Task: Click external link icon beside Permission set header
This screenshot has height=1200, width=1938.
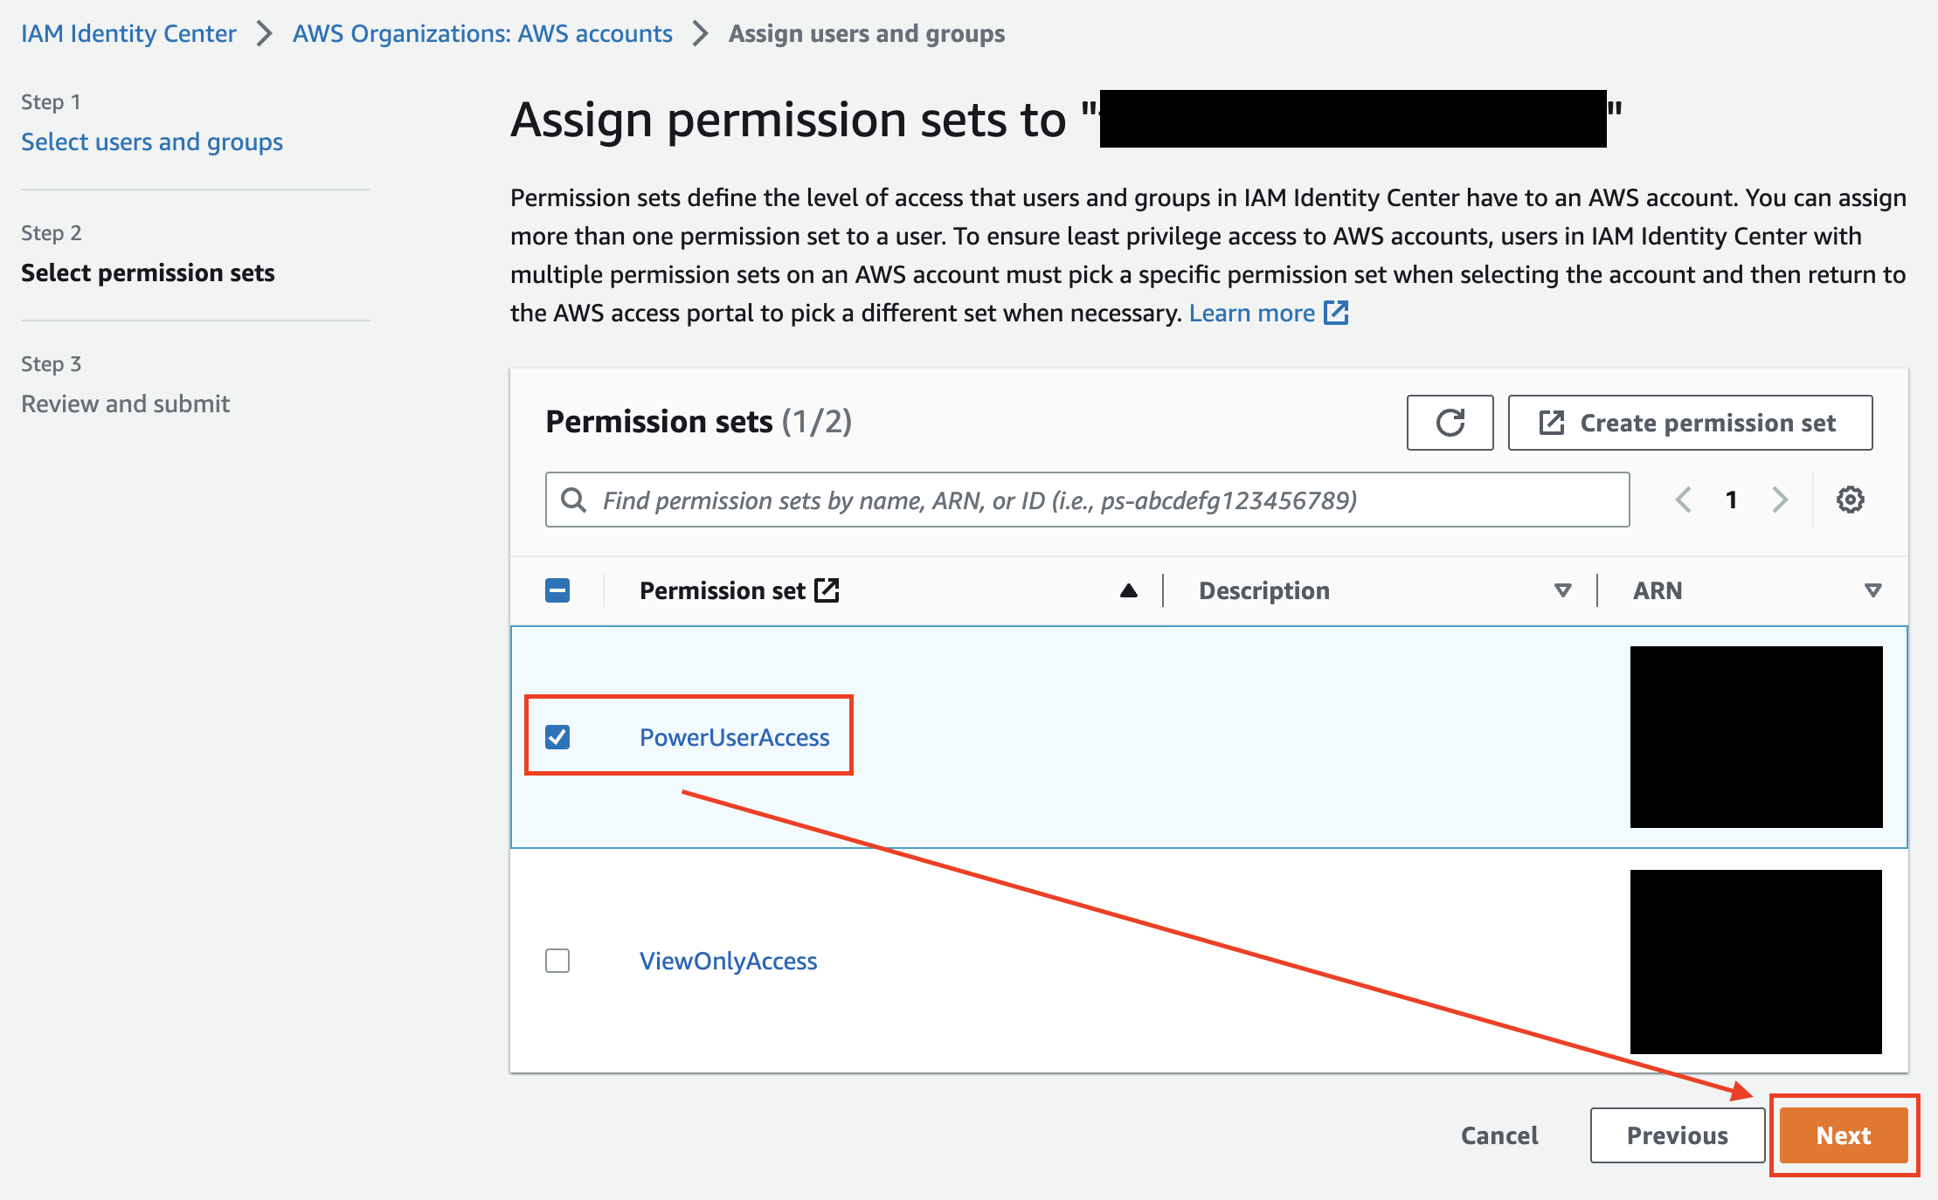Action: [827, 590]
